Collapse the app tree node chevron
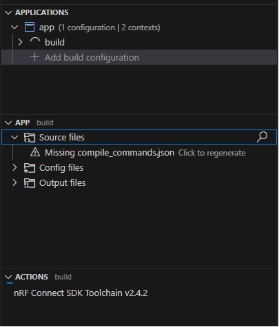This screenshot has width=279, height=327. point(14,28)
